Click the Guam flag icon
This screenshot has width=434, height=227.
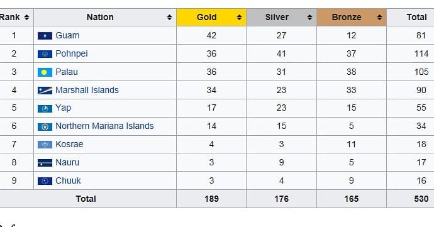(x=45, y=36)
